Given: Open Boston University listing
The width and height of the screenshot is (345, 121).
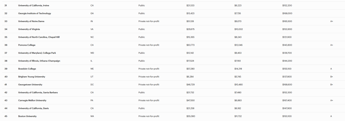Looking at the screenshot, I should [27, 117].
